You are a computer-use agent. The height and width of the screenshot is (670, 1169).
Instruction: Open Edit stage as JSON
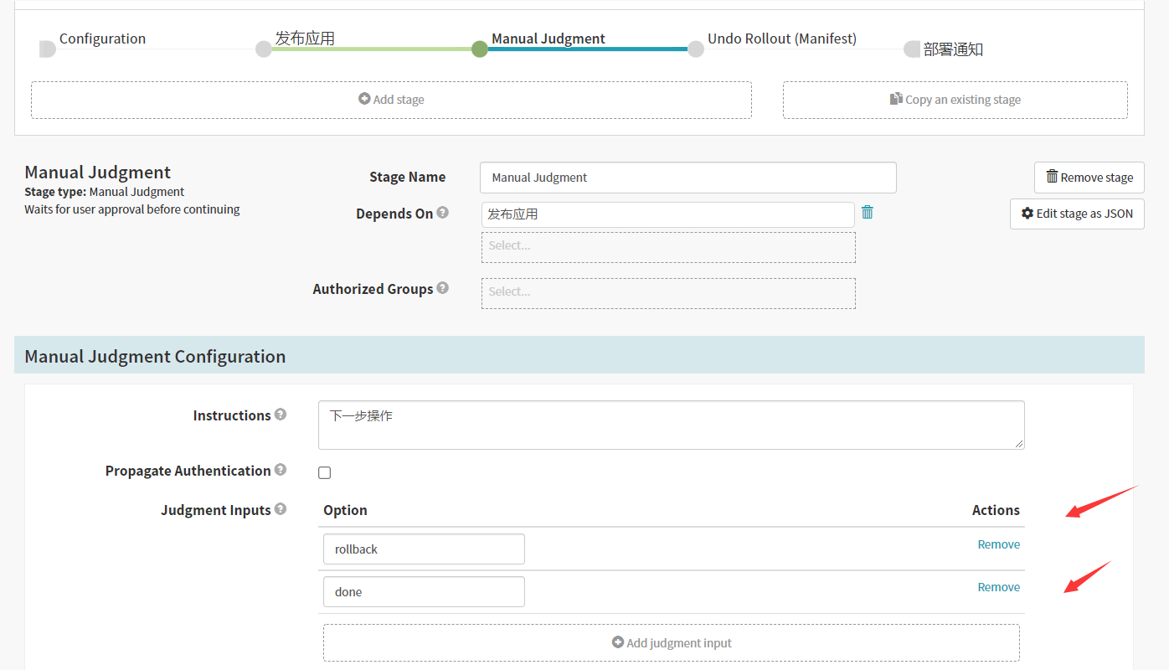[1077, 214]
